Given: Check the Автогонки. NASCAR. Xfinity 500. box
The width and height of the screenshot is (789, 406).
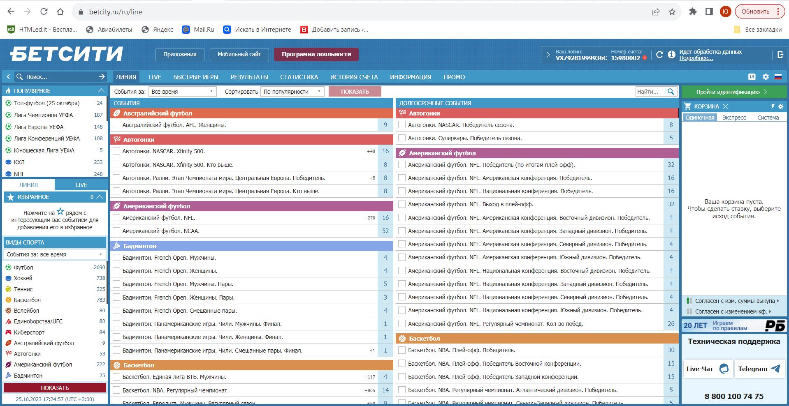Looking at the screenshot, I should click(x=116, y=151).
